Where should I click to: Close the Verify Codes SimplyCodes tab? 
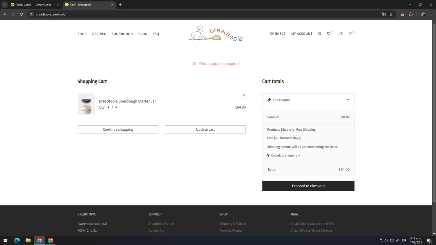(58, 5)
